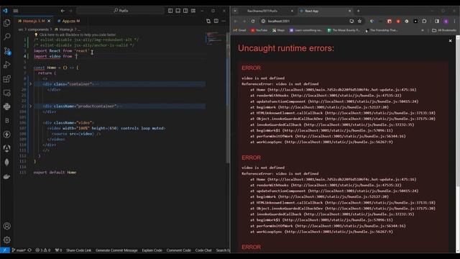Viewport: 460px width, 259px height.
Task: Click Code Chat in status bar
Action: click(x=203, y=250)
